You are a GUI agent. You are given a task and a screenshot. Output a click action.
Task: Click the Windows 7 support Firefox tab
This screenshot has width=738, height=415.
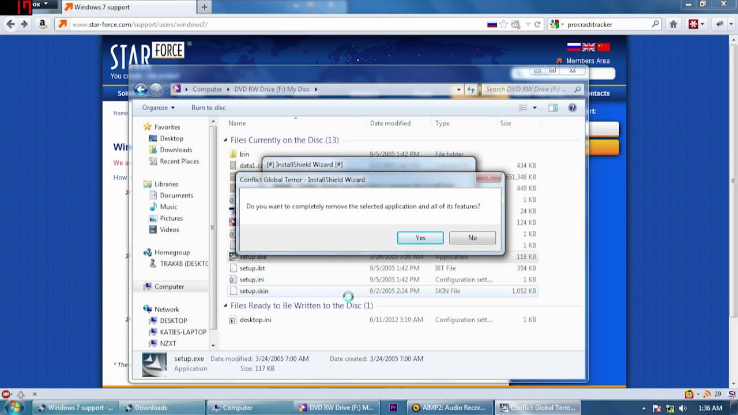pyautogui.click(x=128, y=7)
